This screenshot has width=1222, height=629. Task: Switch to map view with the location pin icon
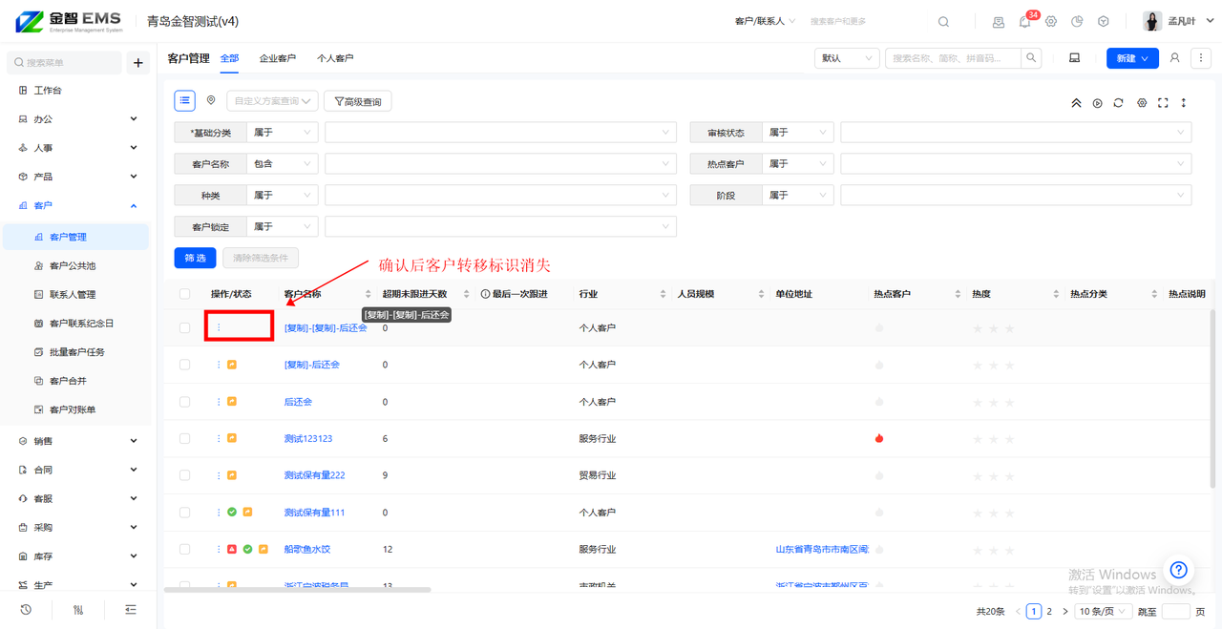pos(211,100)
